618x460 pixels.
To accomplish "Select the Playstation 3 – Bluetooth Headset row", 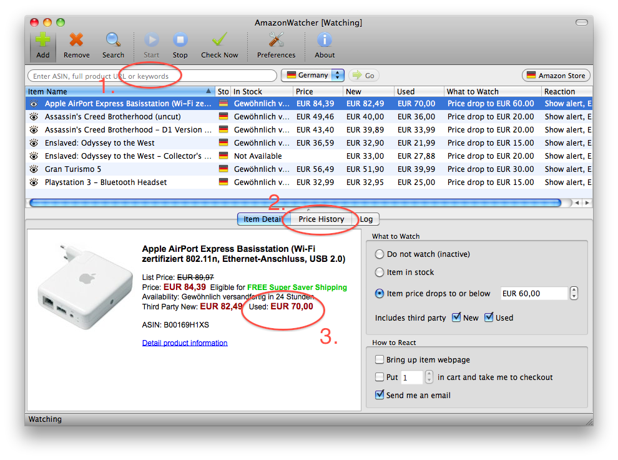I will pyautogui.click(x=308, y=182).
